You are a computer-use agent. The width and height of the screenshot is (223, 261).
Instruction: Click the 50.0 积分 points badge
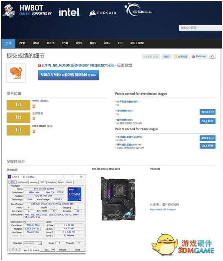pyautogui.click(x=208, y=121)
